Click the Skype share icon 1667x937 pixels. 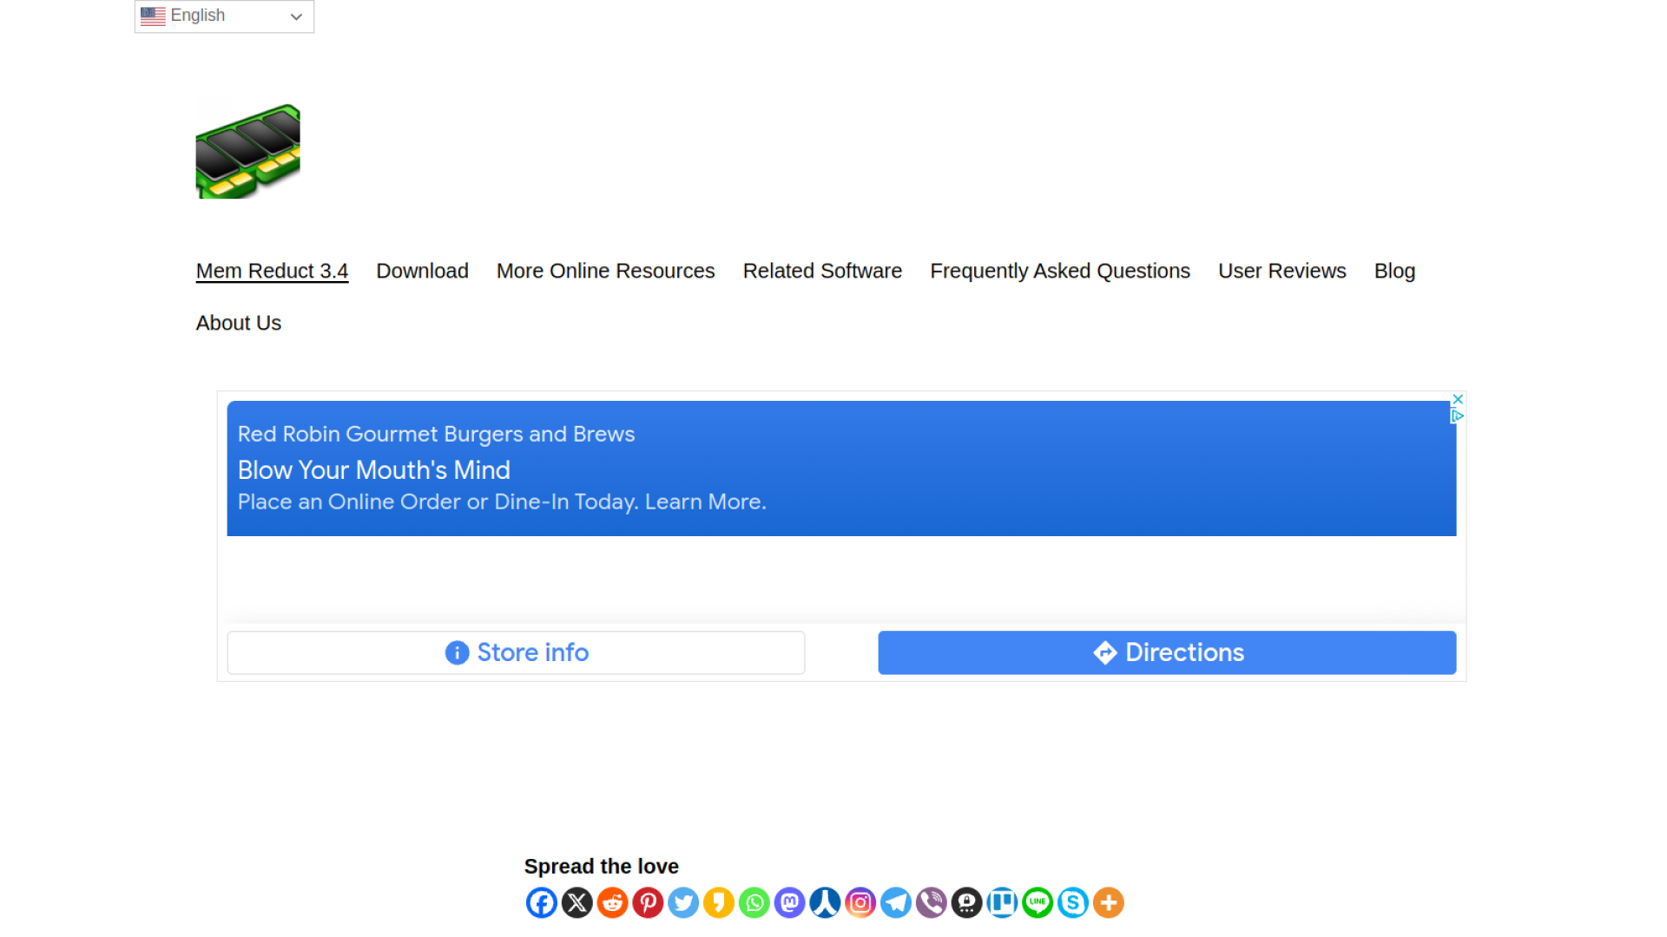pos(1073,902)
